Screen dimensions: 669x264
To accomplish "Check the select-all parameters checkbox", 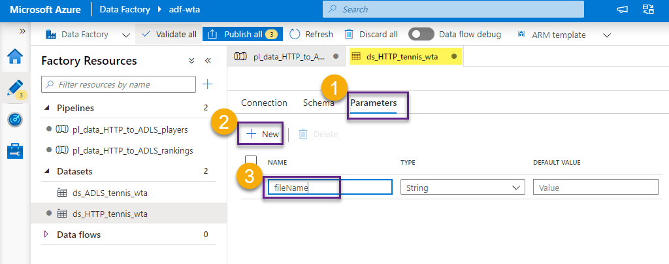I will coord(250,161).
